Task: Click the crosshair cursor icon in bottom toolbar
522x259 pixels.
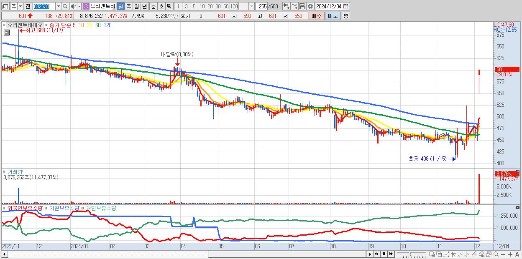Action: click(x=453, y=254)
